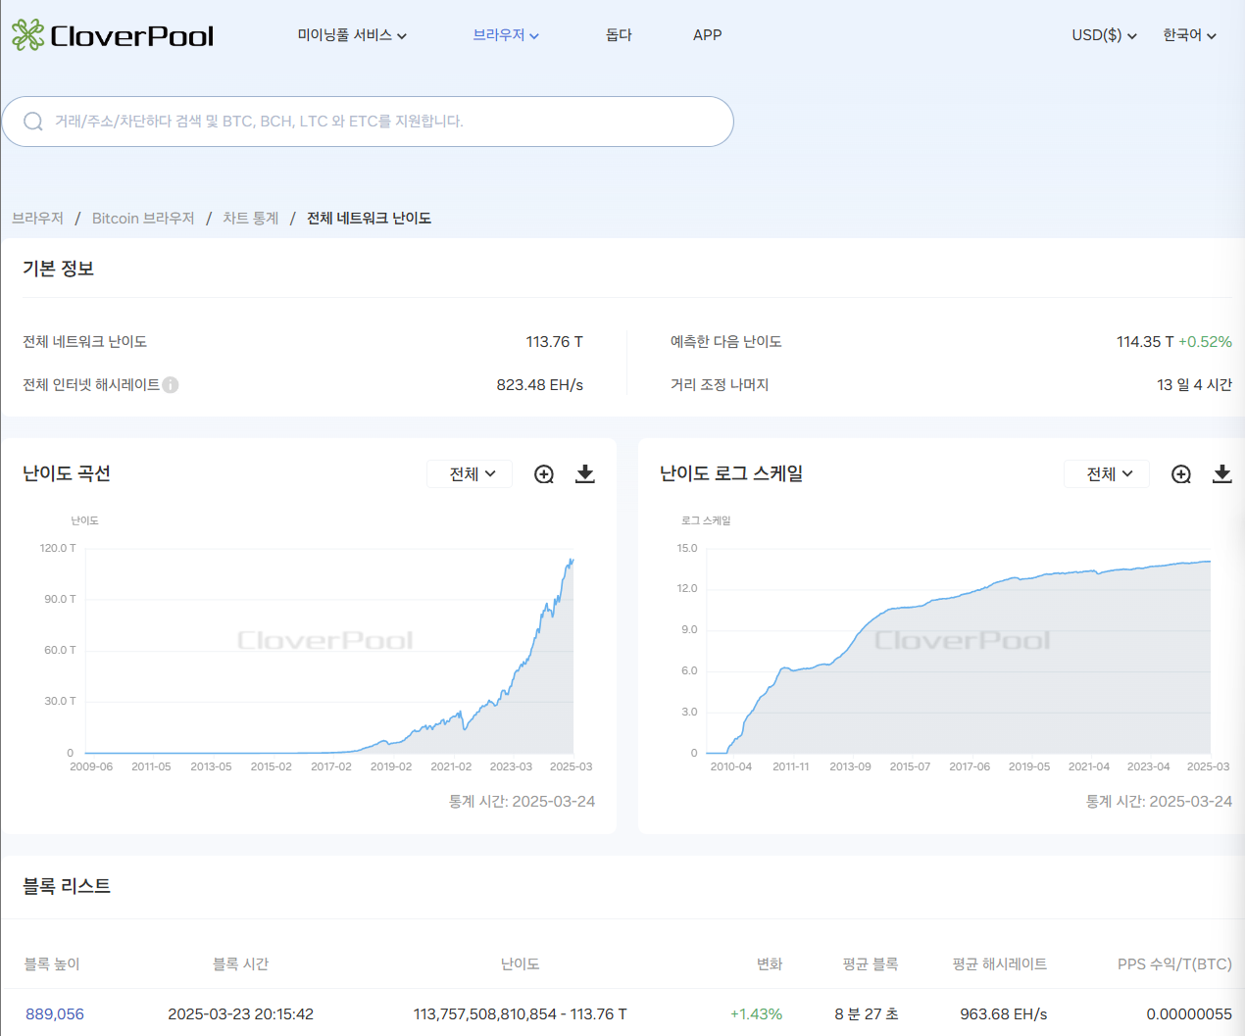Click the 블록 높이 column header

point(52,964)
